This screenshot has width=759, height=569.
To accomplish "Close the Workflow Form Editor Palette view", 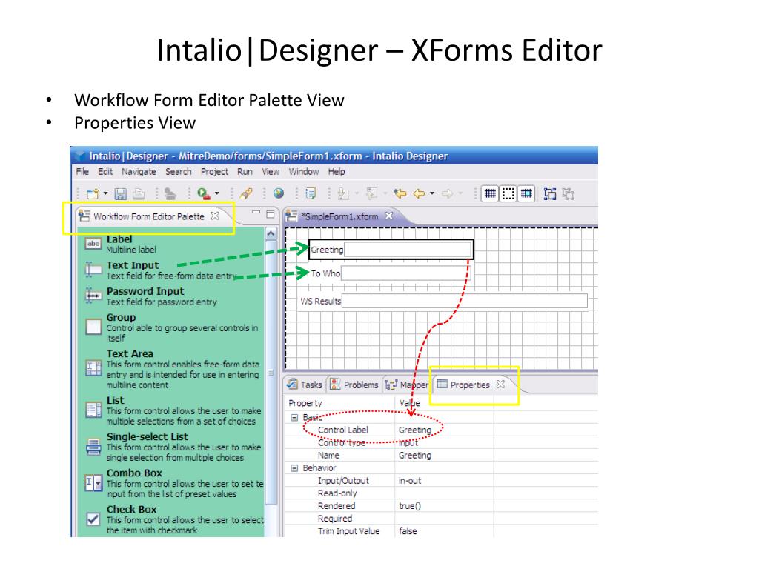I will click(x=215, y=216).
